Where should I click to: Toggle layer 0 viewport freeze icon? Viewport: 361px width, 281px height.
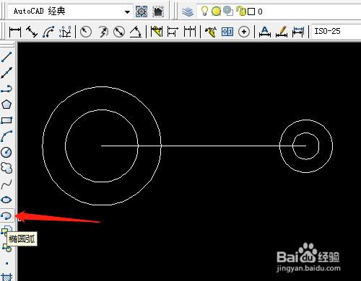point(228,11)
